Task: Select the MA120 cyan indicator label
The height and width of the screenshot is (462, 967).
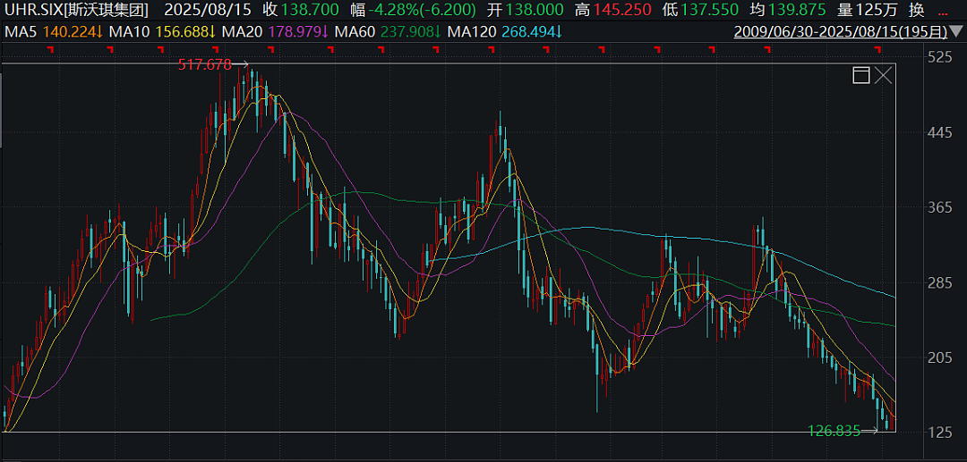Action: pos(503,31)
